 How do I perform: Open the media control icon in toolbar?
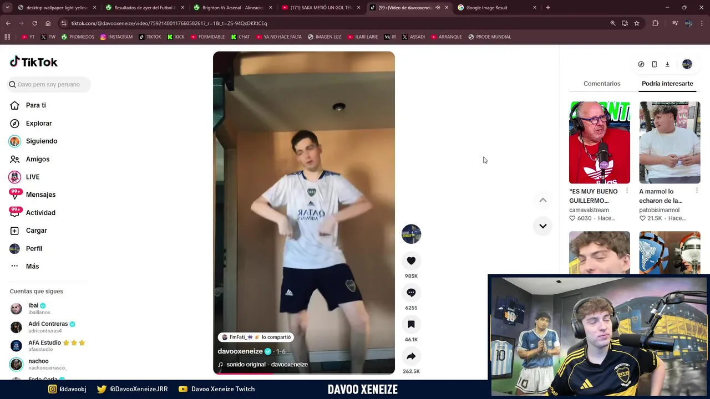click(x=675, y=23)
